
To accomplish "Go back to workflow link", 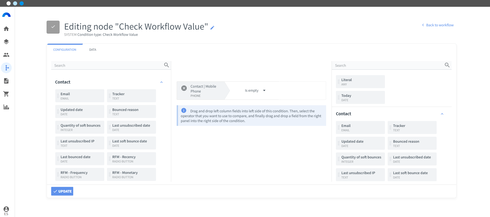I will click(438, 25).
